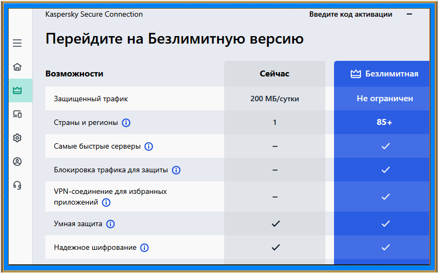Click the VPN-соединение для избранных приложений label
Image resolution: width=438 pixels, height=273 pixels.
click(x=110, y=197)
